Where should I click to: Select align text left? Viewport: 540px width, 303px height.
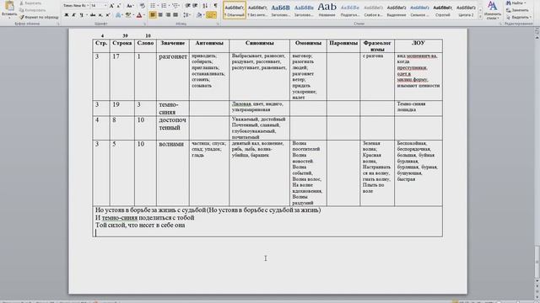[153, 15]
